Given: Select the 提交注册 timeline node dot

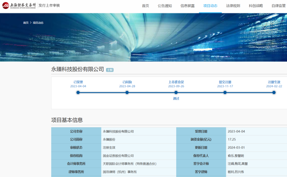Looking at the screenshot, I should [225, 93].
